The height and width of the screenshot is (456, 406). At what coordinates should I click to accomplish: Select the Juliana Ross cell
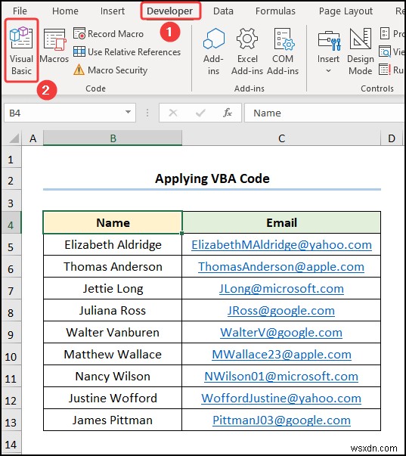113,310
